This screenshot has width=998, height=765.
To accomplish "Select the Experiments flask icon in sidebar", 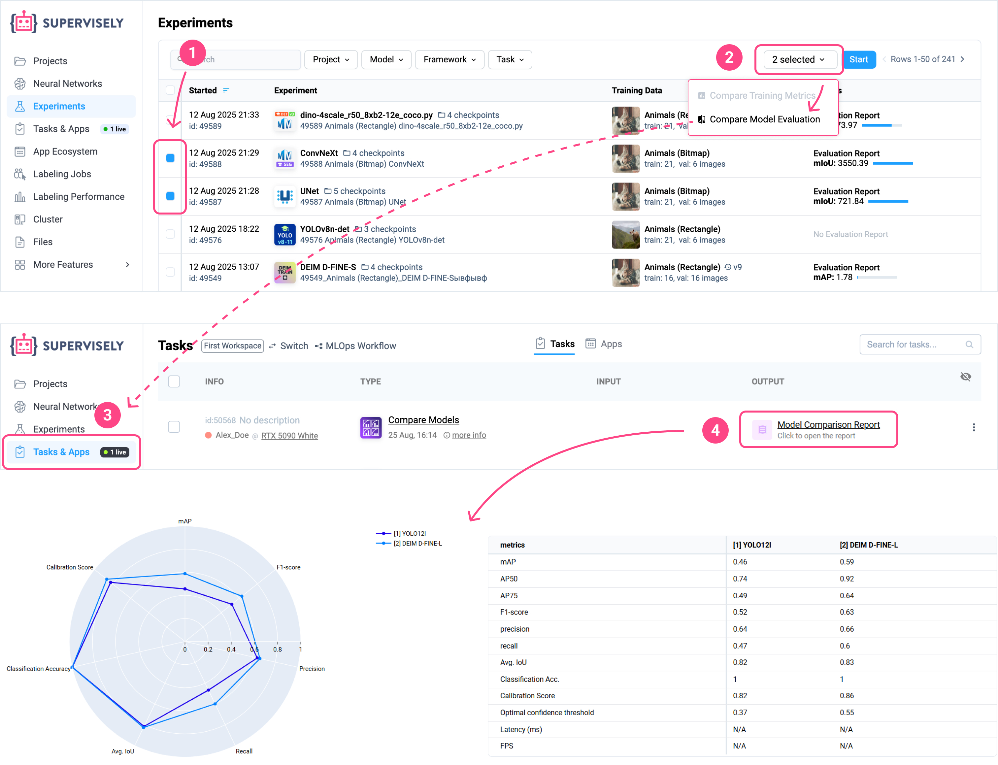I will click(x=20, y=106).
